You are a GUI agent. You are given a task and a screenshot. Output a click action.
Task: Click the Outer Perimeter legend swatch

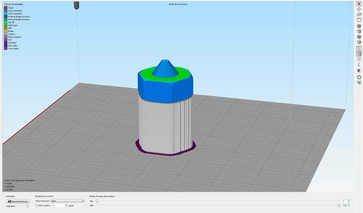[6, 11]
